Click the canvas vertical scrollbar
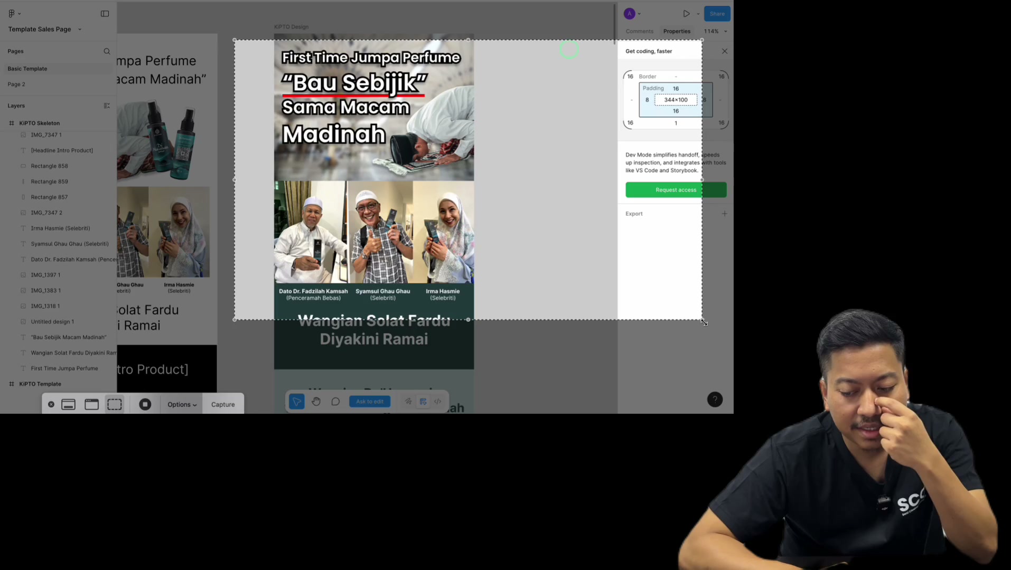The image size is (1011, 570). coord(615,24)
